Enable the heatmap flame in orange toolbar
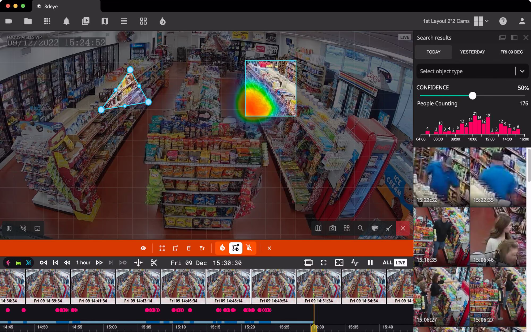The image size is (531, 332). (x=222, y=248)
